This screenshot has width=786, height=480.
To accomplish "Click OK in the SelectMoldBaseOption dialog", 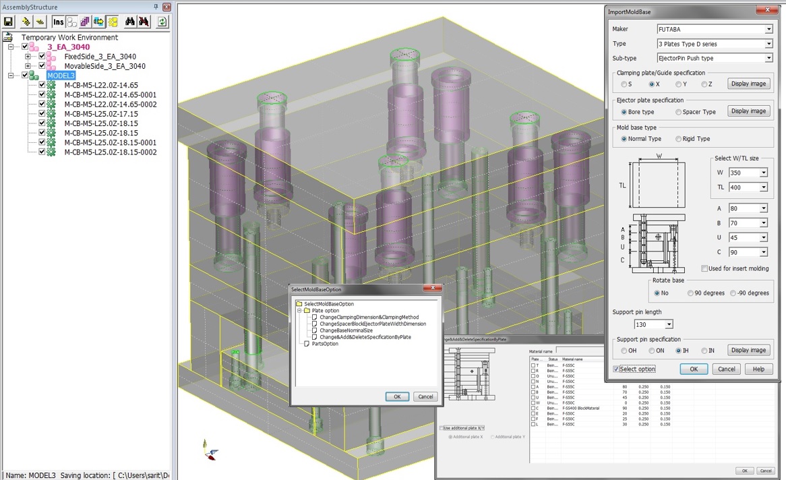I will (x=397, y=396).
